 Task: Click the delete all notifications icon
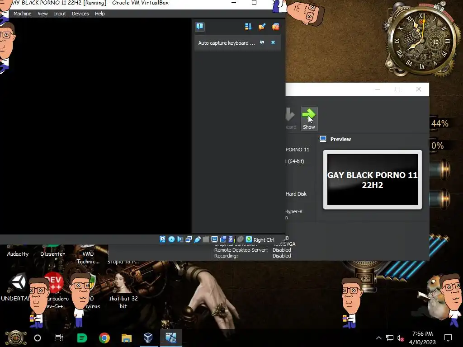276,27
